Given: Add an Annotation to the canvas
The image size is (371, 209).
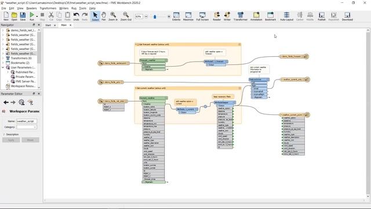Looking at the screenshot, I should click(x=256, y=16).
